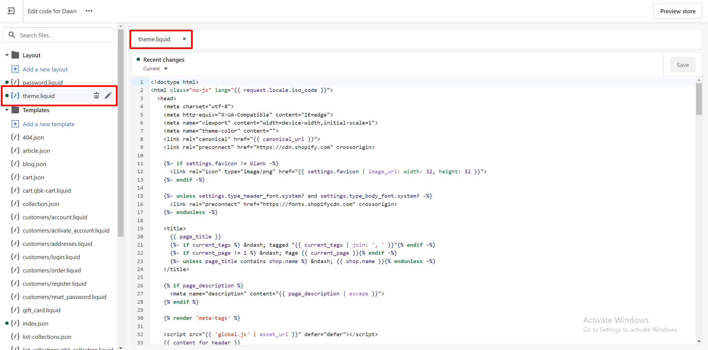Click the file icon beside index.json
Viewport: 708px width, 350px height.
click(x=15, y=323)
